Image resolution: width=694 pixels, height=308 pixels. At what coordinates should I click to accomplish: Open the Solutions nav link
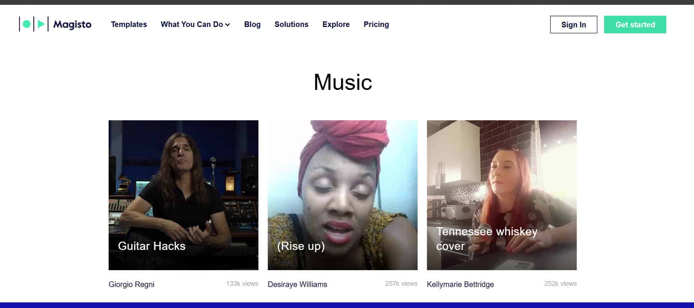pyautogui.click(x=291, y=24)
